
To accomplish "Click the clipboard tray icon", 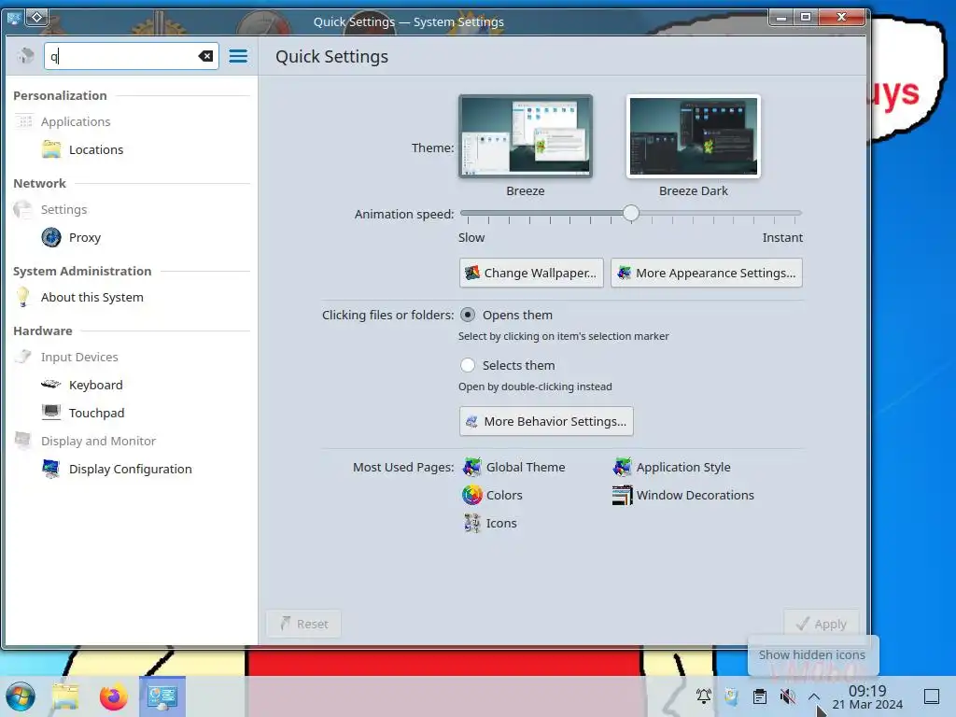I will (x=760, y=696).
